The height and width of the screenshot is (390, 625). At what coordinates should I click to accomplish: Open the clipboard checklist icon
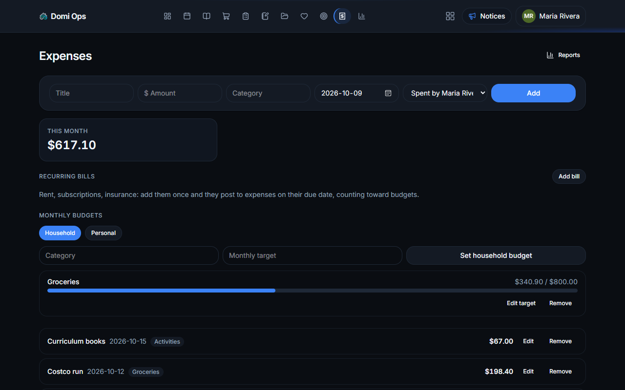click(246, 16)
